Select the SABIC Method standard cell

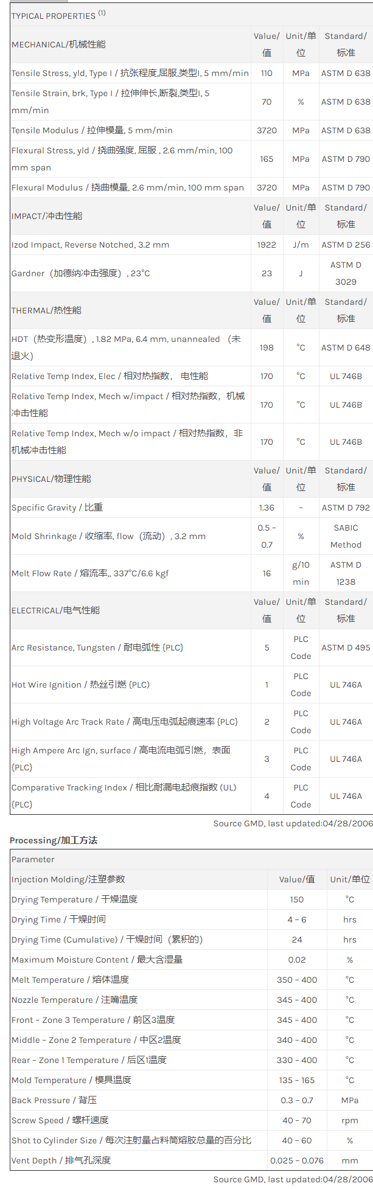tap(346, 536)
